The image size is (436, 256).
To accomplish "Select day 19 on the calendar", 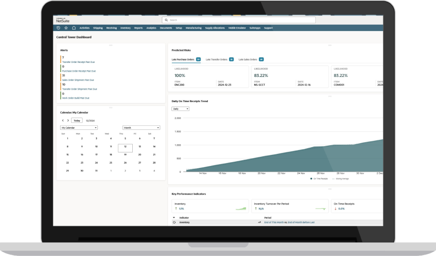I will (125, 154).
